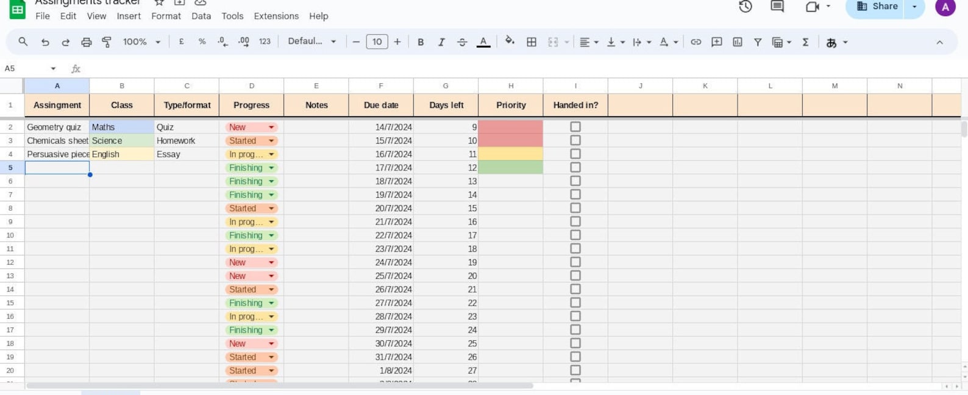Open the name box dropdown arrow
The height and width of the screenshot is (395, 968).
point(53,69)
